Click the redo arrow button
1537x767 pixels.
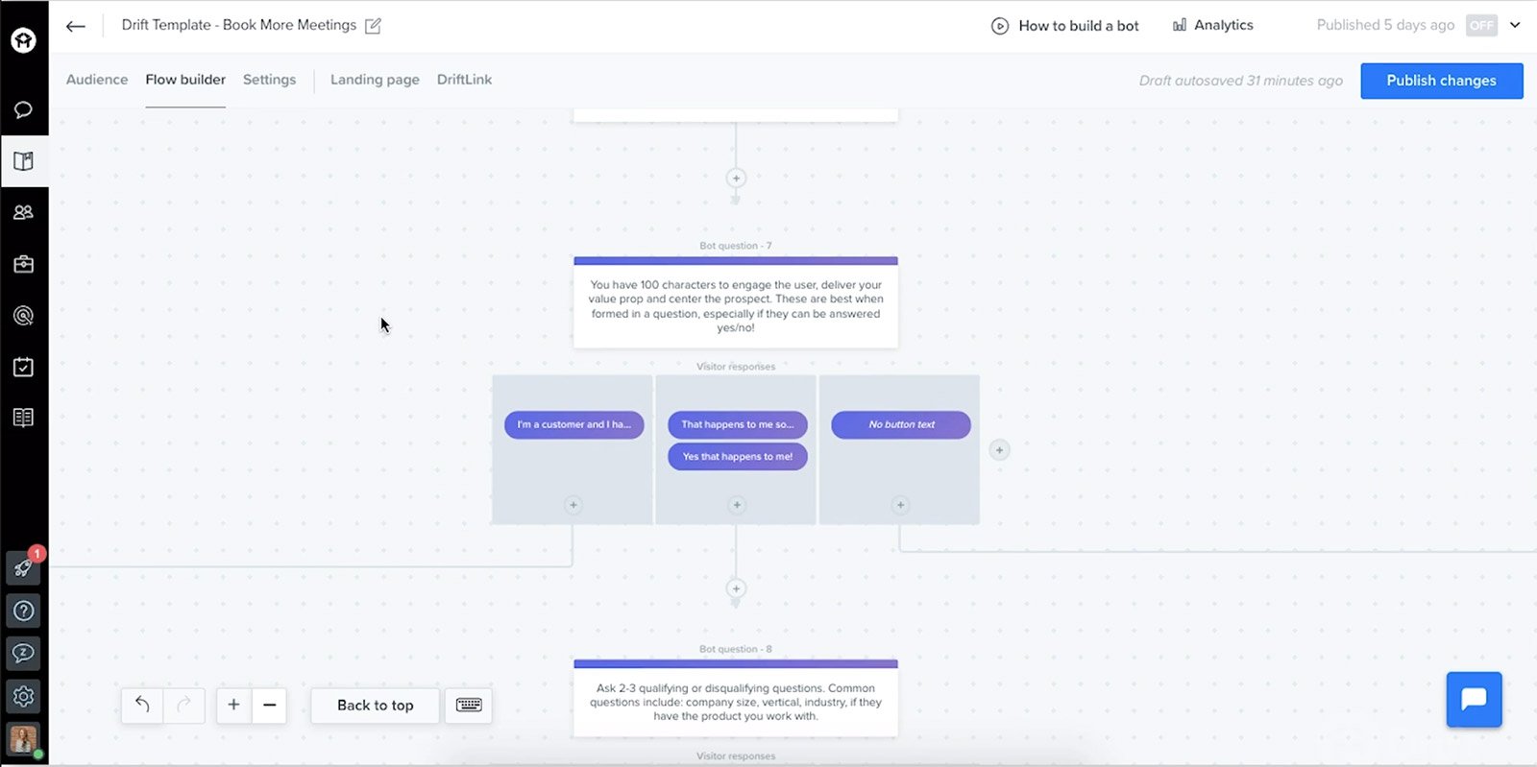[183, 705]
